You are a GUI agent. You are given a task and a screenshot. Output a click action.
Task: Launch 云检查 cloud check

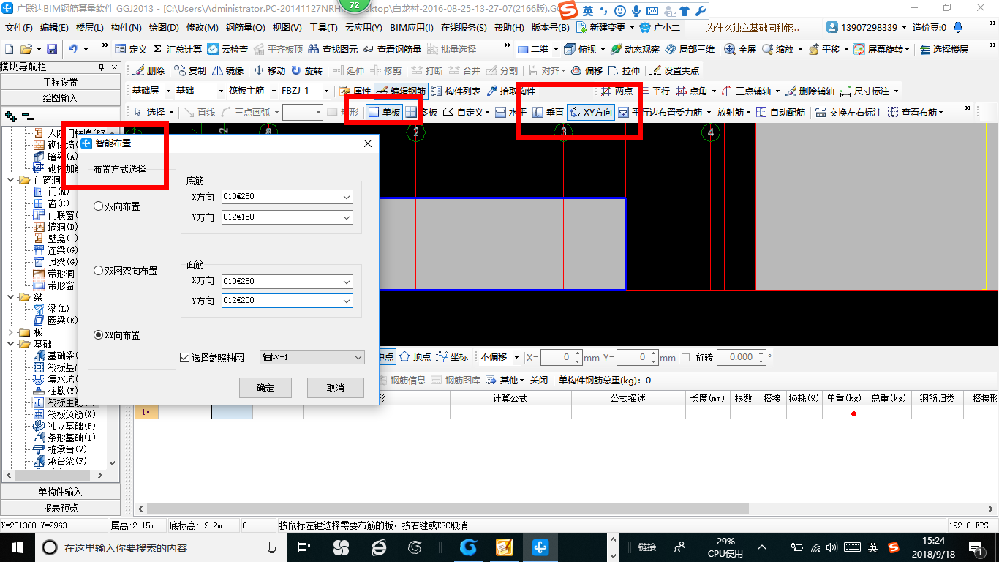pyautogui.click(x=228, y=49)
